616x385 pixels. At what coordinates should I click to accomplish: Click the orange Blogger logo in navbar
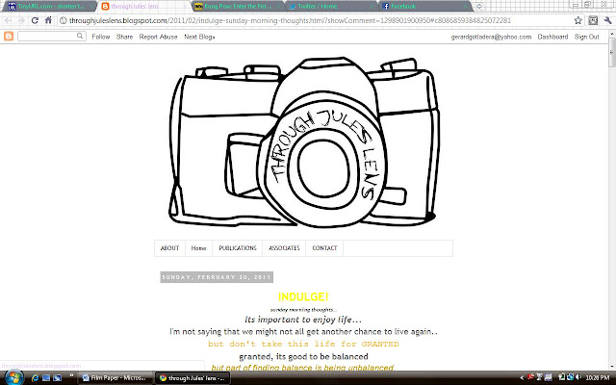(x=9, y=37)
